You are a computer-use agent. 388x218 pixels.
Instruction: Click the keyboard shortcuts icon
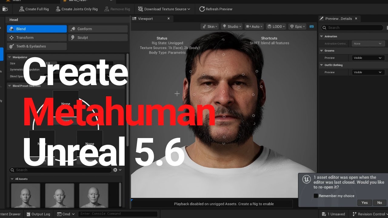312,27
